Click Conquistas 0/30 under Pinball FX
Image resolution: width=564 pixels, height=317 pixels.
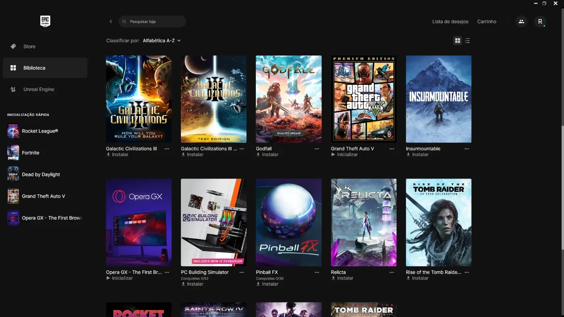(270, 278)
